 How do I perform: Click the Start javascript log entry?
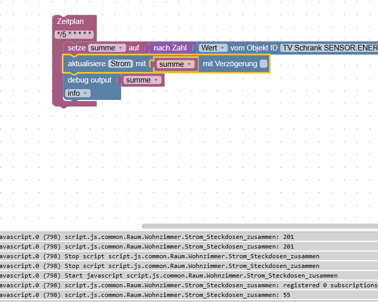189,276
